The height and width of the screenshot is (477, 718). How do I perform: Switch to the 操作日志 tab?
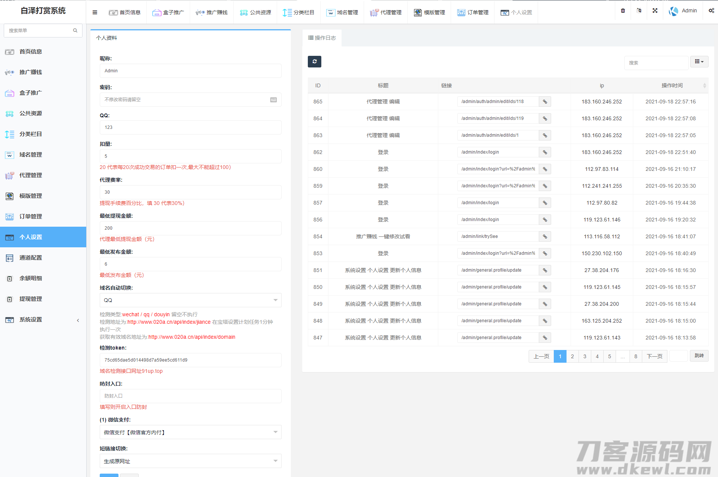point(322,38)
